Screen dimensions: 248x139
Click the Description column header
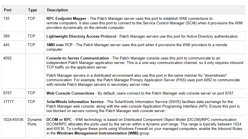click(145, 10)
